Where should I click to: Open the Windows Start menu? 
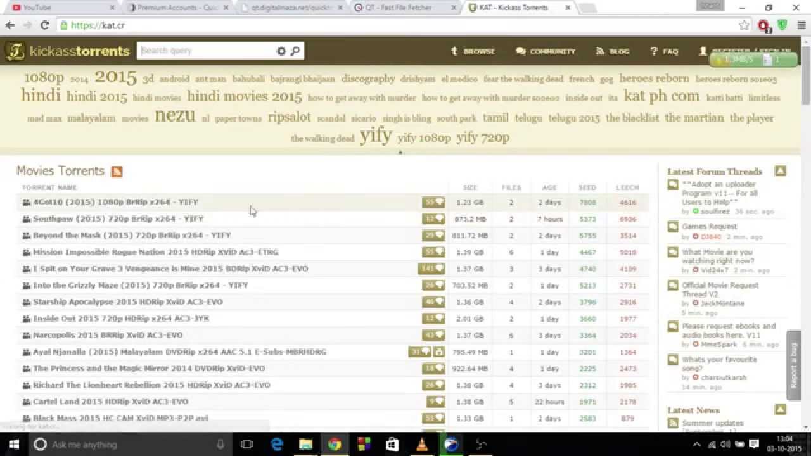(13, 444)
